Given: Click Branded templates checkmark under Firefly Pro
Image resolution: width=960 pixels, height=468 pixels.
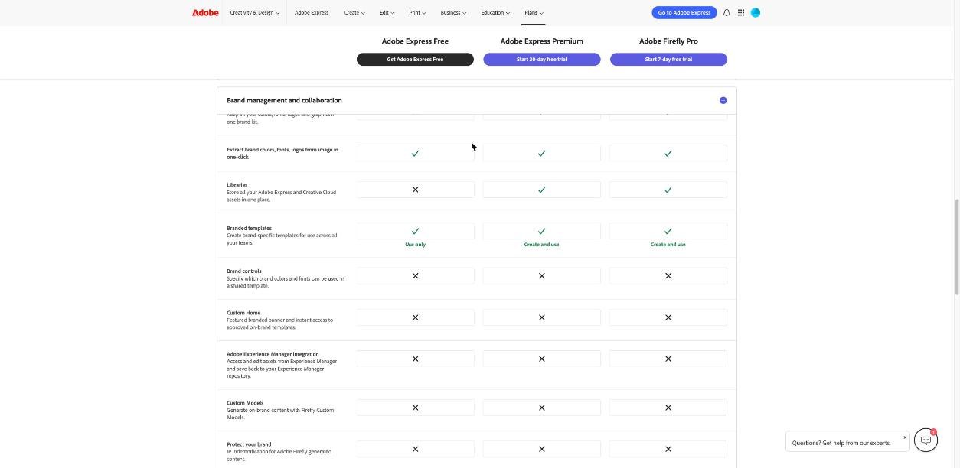Looking at the screenshot, I should click(668, 231).
